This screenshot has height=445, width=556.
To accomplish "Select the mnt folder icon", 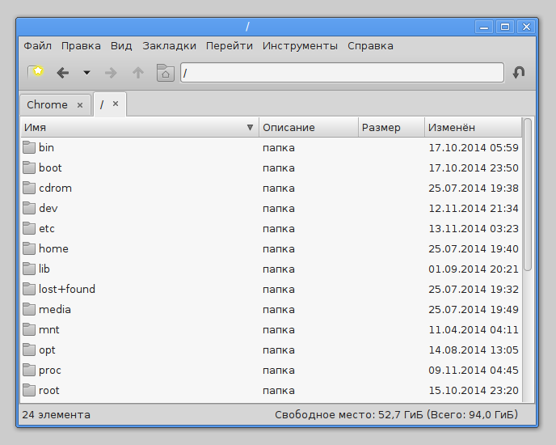I will pyautogui.click(x=29, y=329).
